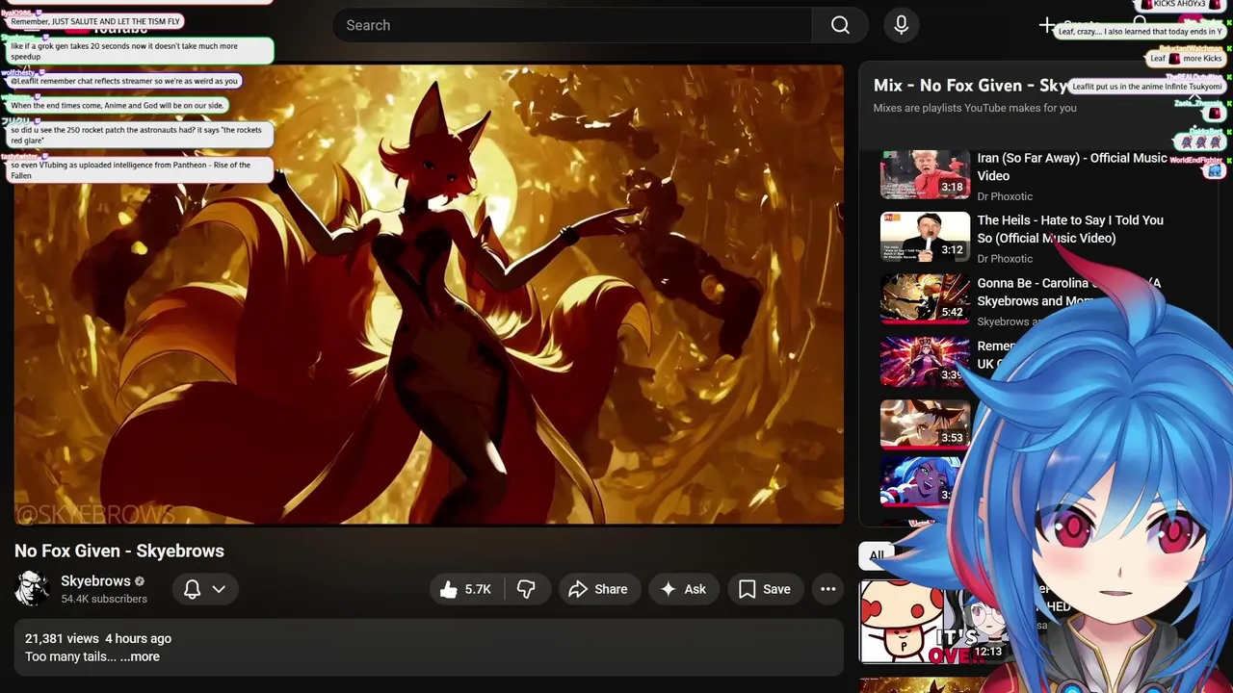Viewport: 1233px width, 693px height.
Task: Open the Skyebrows channel name link
Action: (95, 581)
